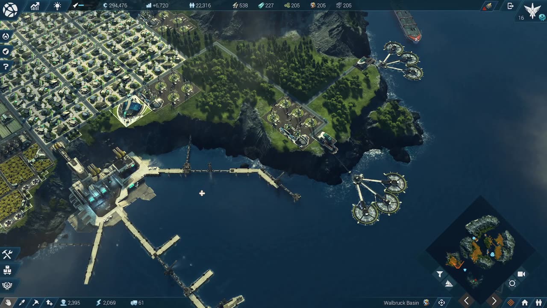Select the pipette copy tool
547x308 pixels.
pos(22,302)
